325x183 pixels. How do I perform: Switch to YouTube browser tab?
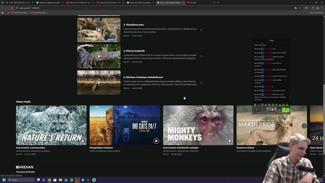(x=201, y=3)
